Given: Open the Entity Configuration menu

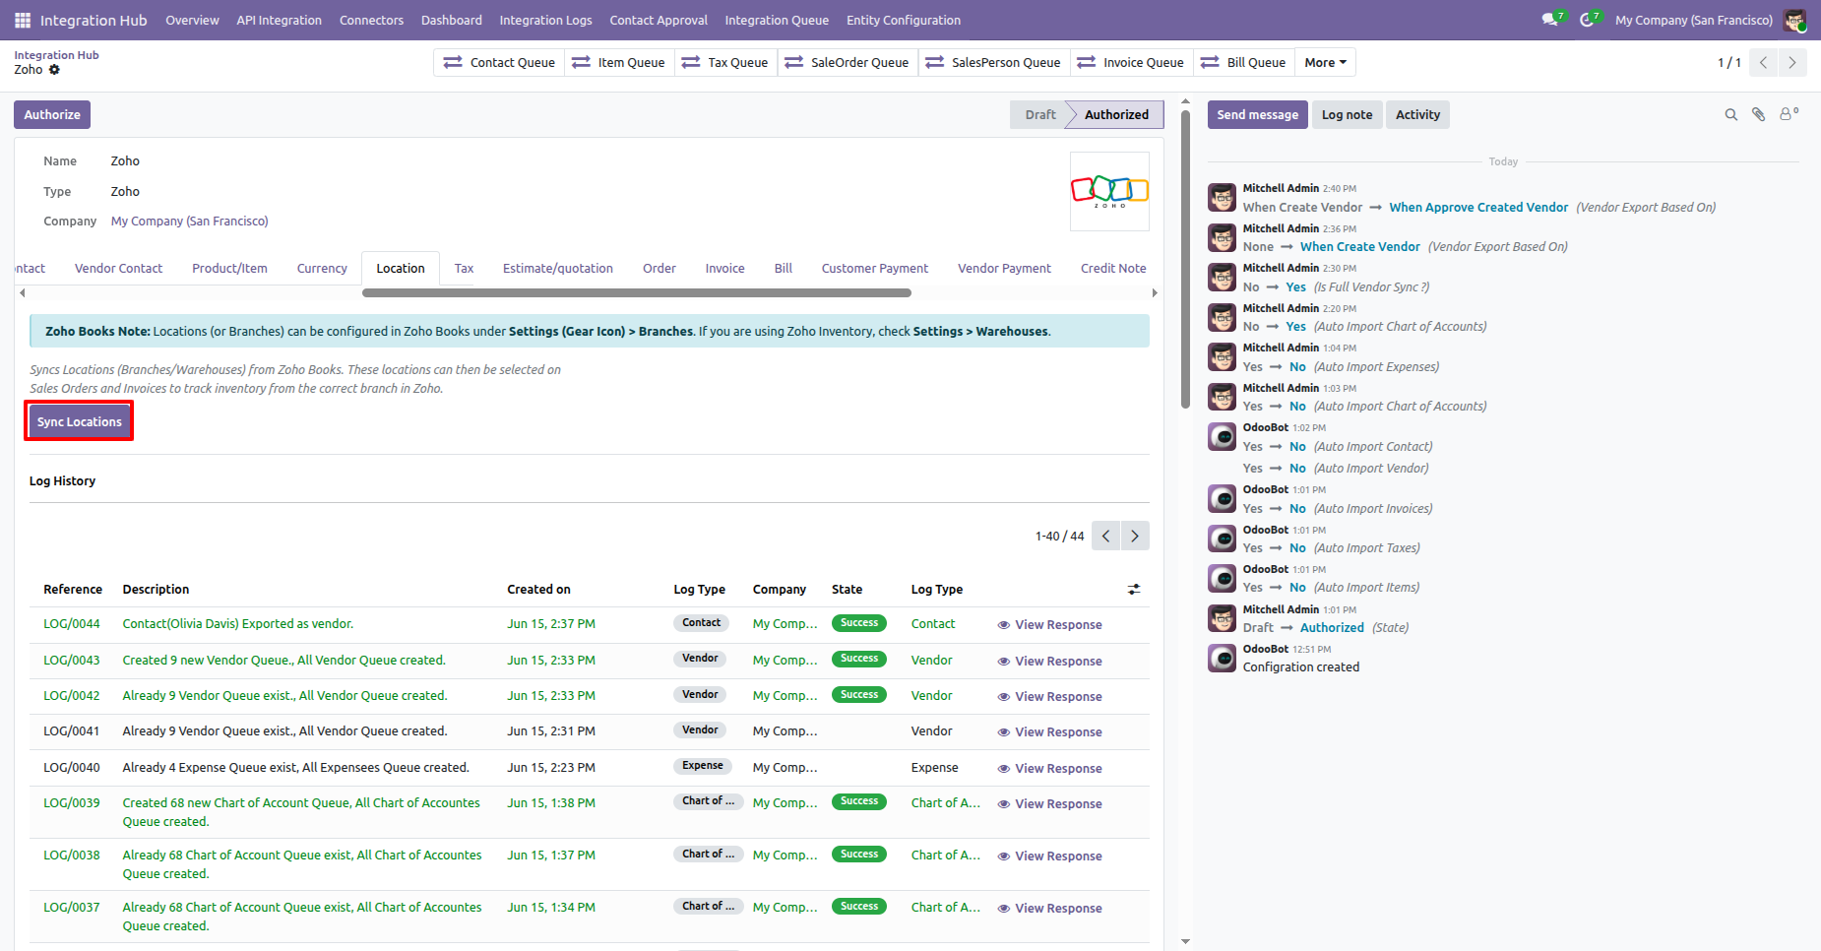Looking at the screenshot, I should [904, 20].
